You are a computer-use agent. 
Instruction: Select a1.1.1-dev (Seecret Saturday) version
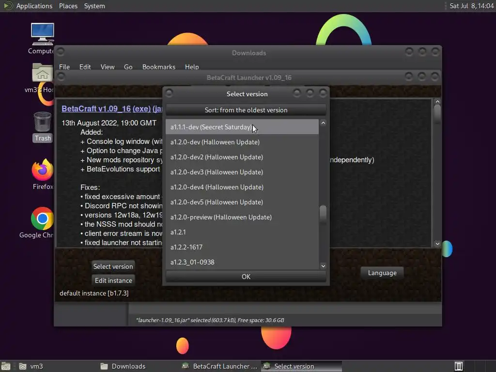click(x=242, y=127)
